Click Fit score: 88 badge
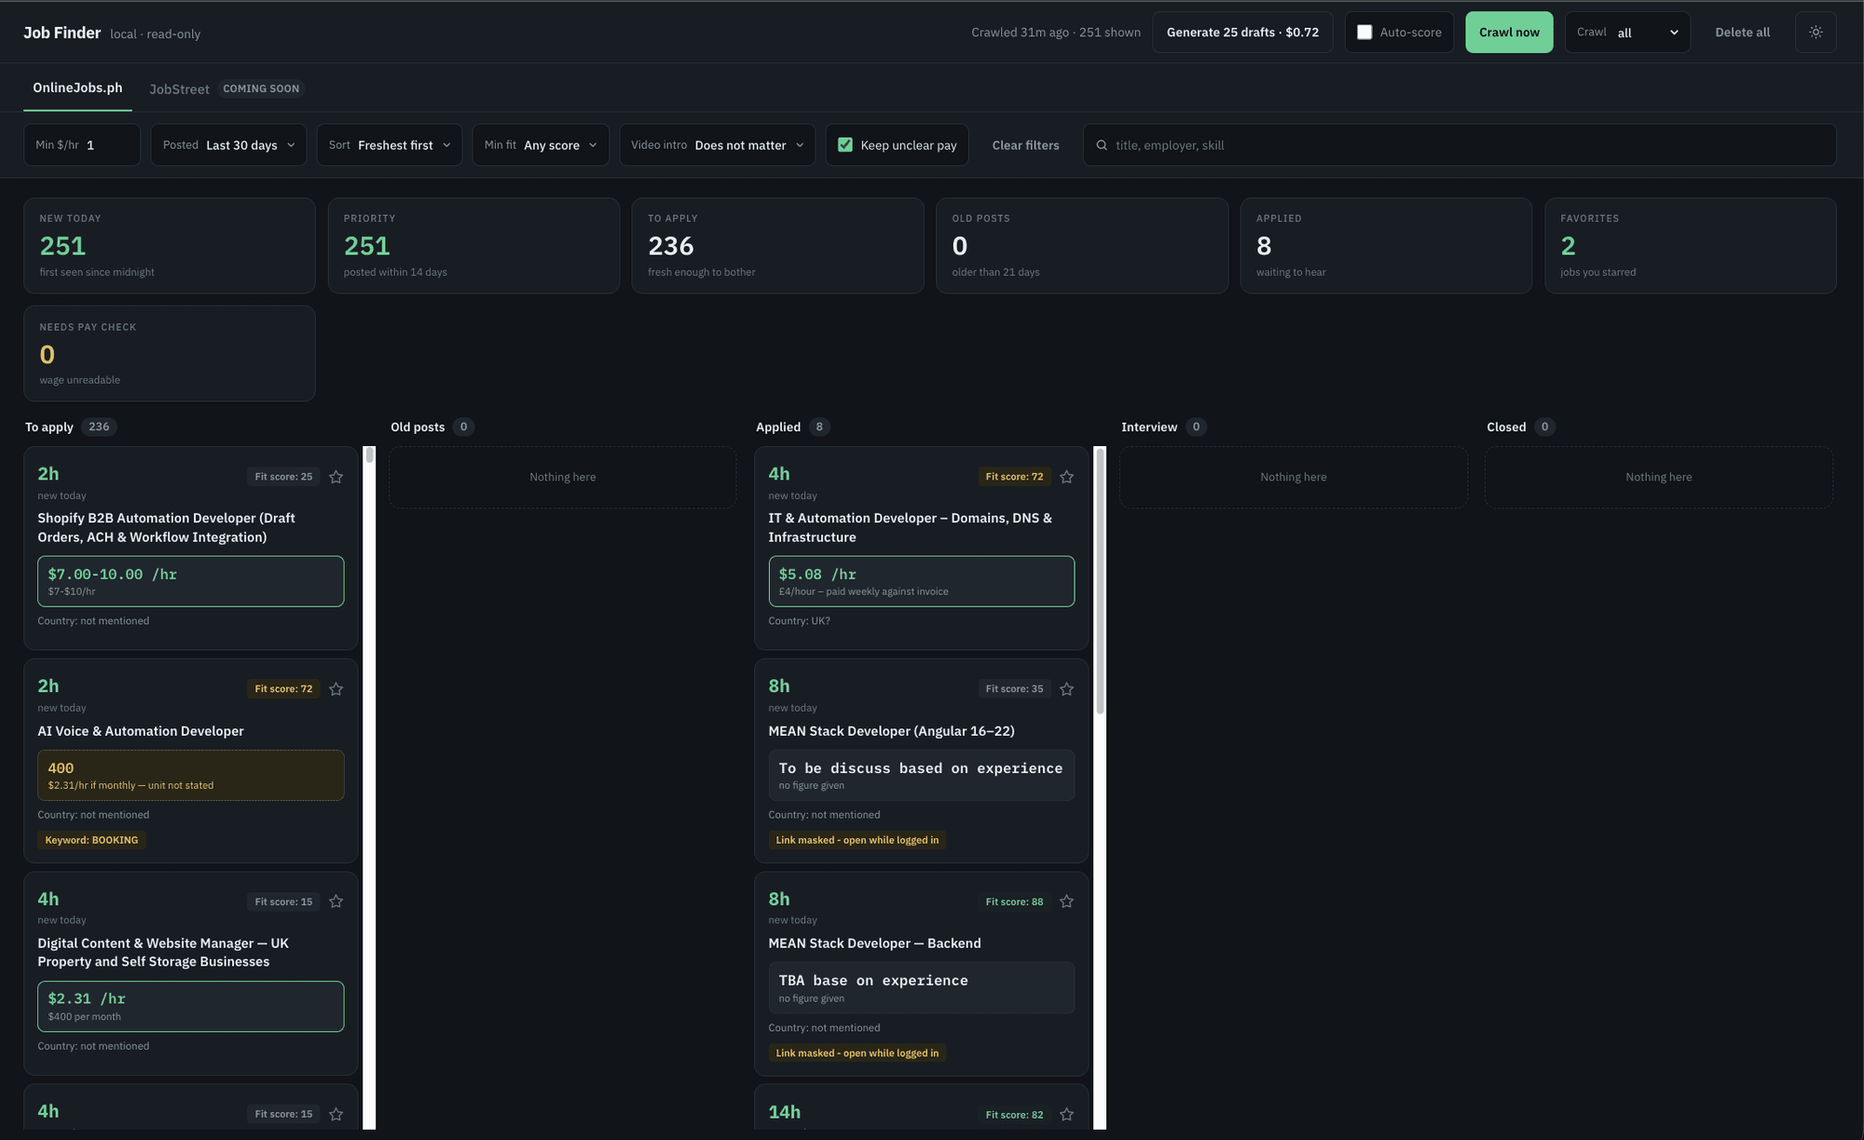 click(x=1014, y=902)
